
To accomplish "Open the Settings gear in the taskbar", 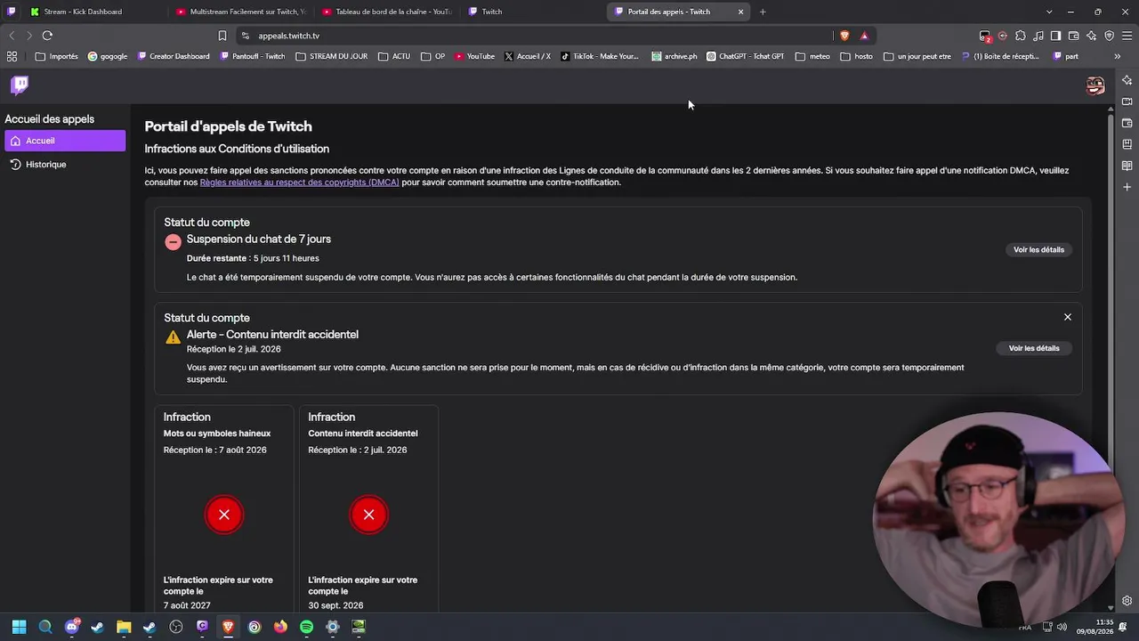I will click(332, 627).
